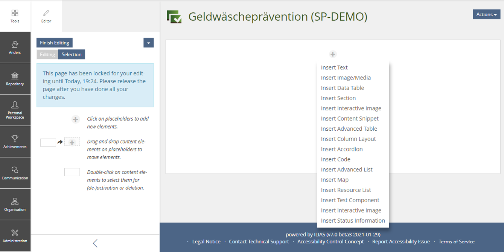Open Personal Workspace menu
The image size is (504, 252).
click(x=15, y=110)
